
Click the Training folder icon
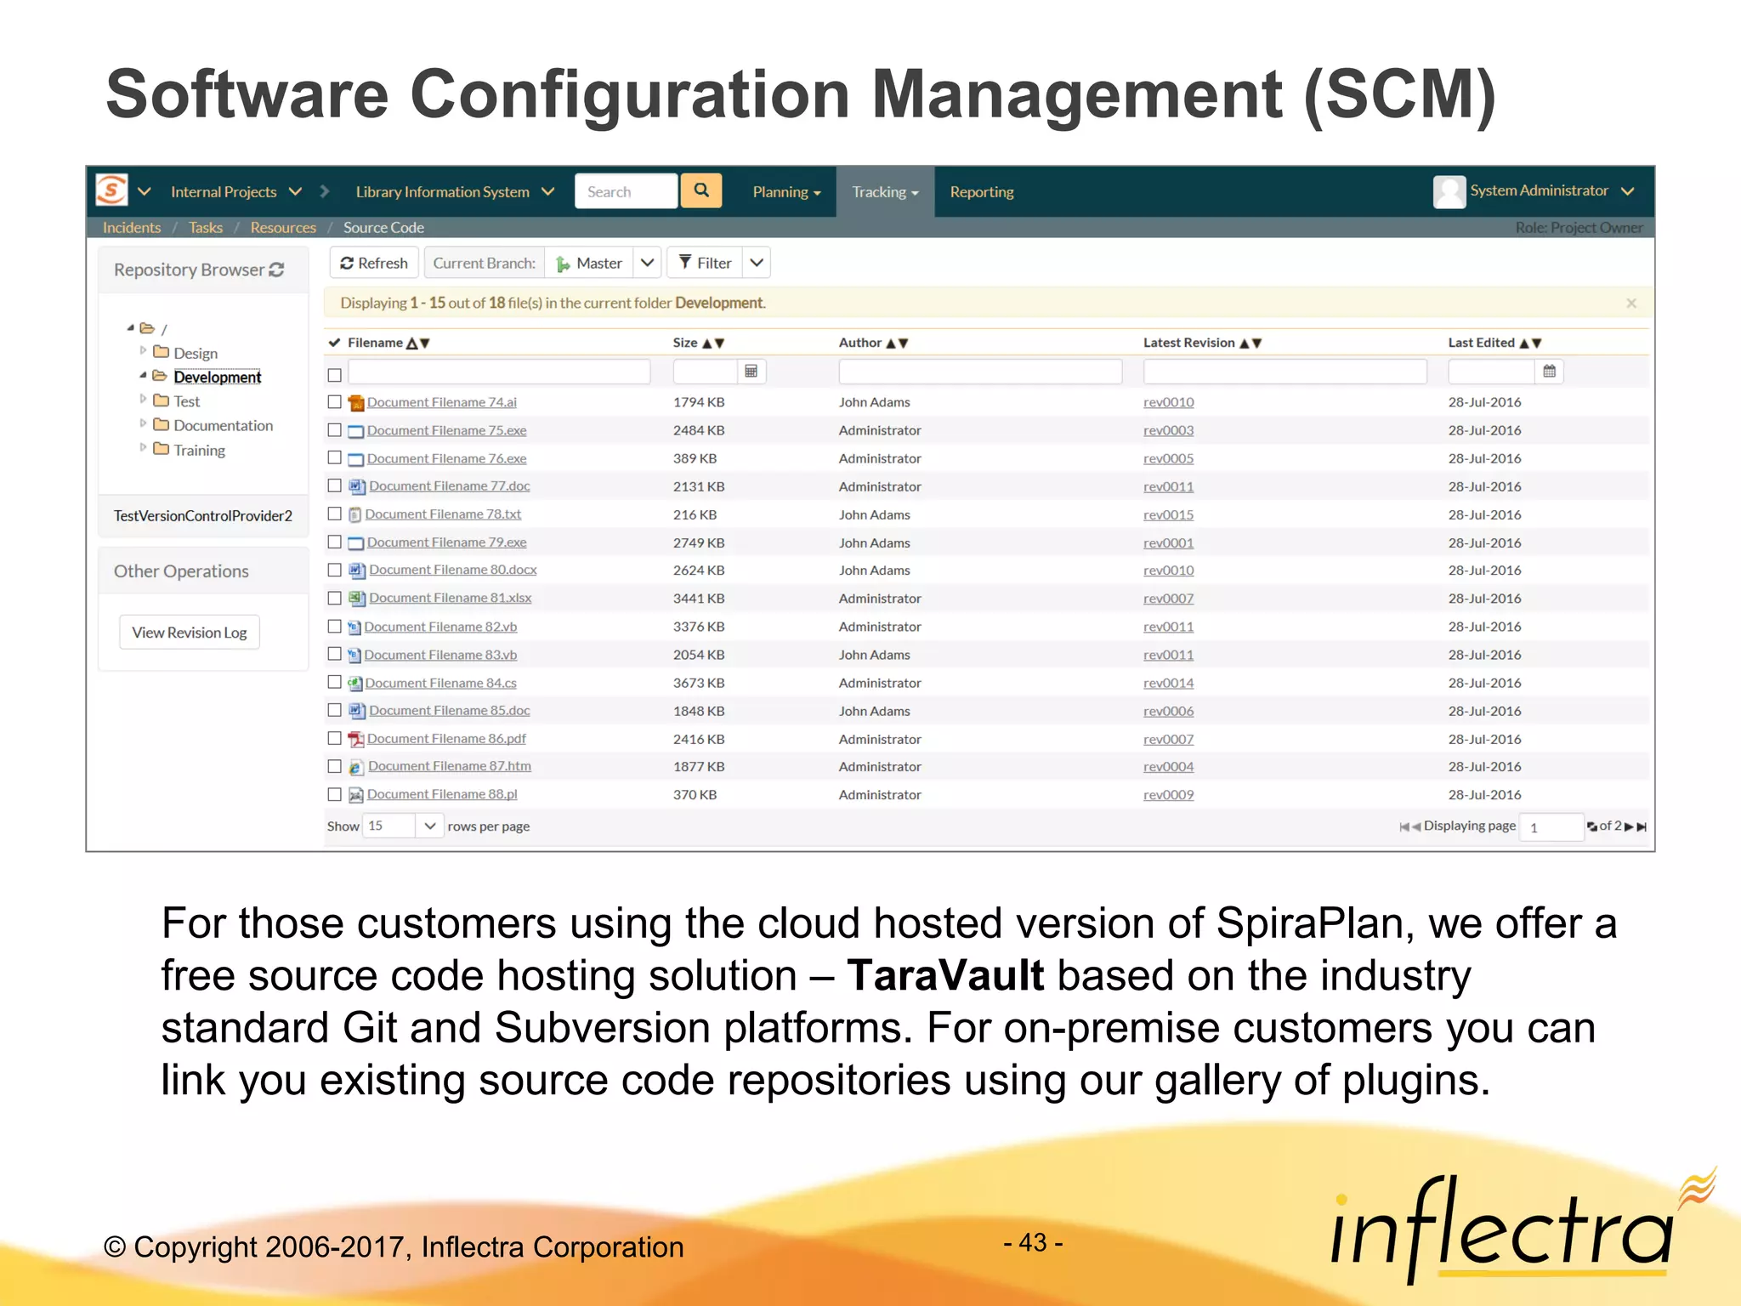161,448
